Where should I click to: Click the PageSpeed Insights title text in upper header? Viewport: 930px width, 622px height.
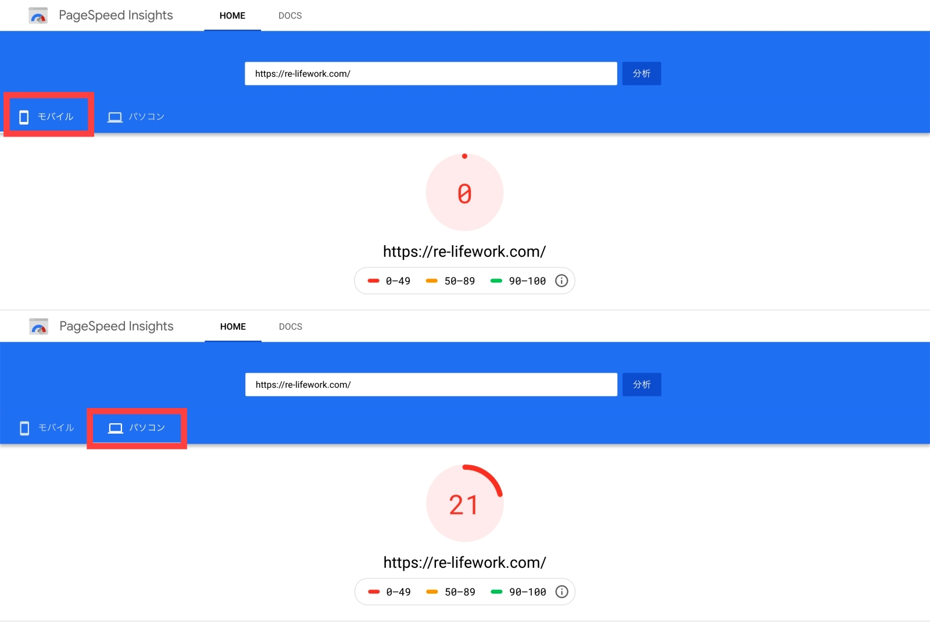(116, 16)
